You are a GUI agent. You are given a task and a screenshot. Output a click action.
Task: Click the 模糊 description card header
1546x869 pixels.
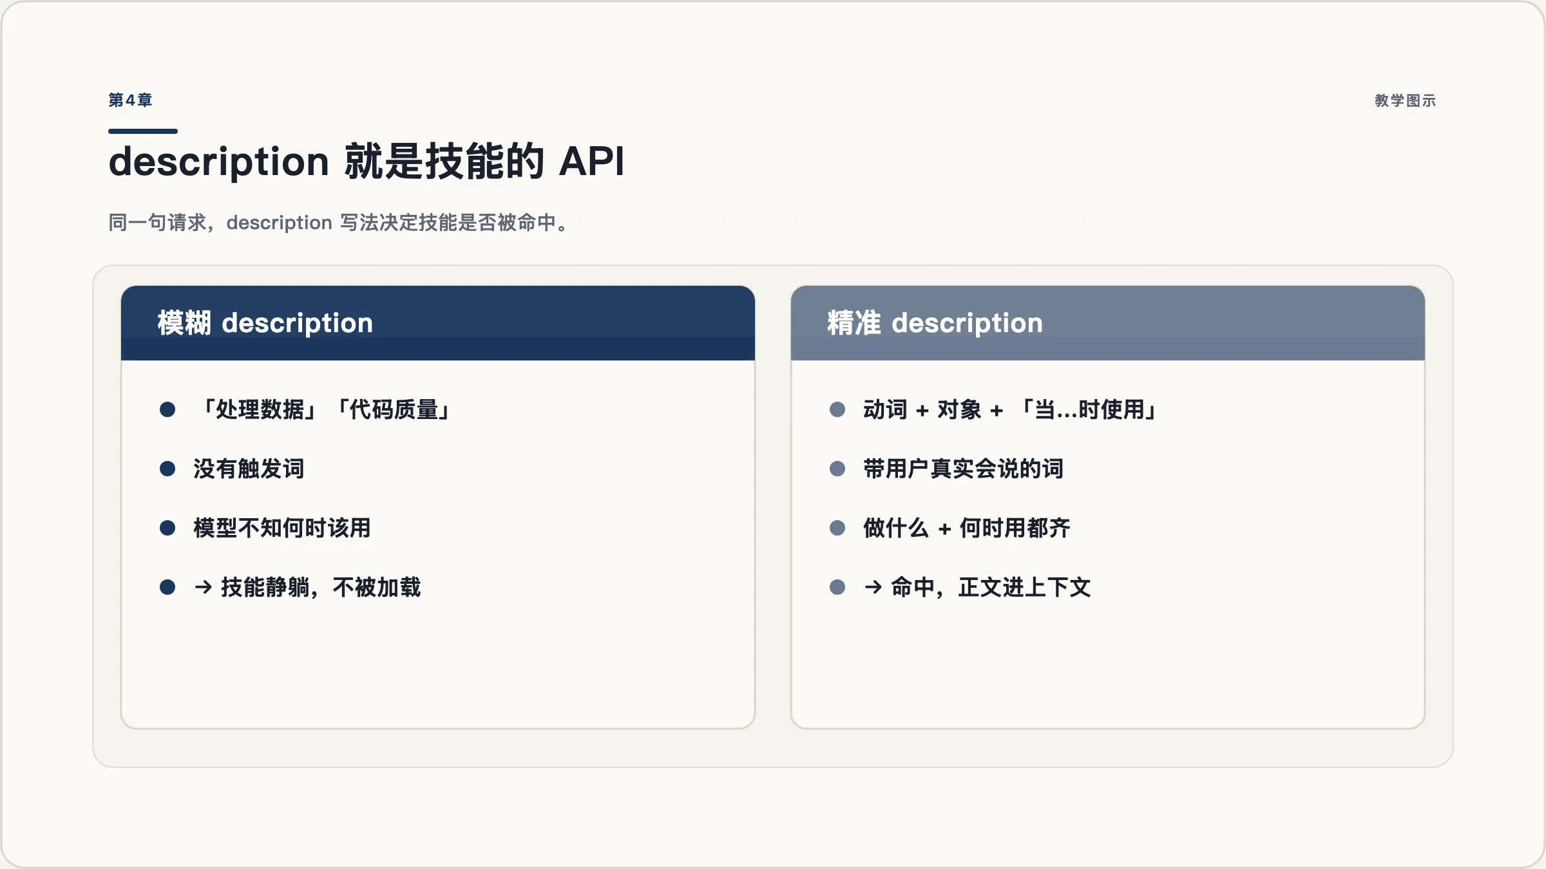pos(438,323)
